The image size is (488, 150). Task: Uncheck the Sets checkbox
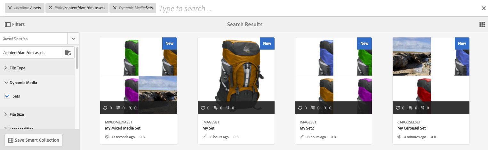(7, 96)
